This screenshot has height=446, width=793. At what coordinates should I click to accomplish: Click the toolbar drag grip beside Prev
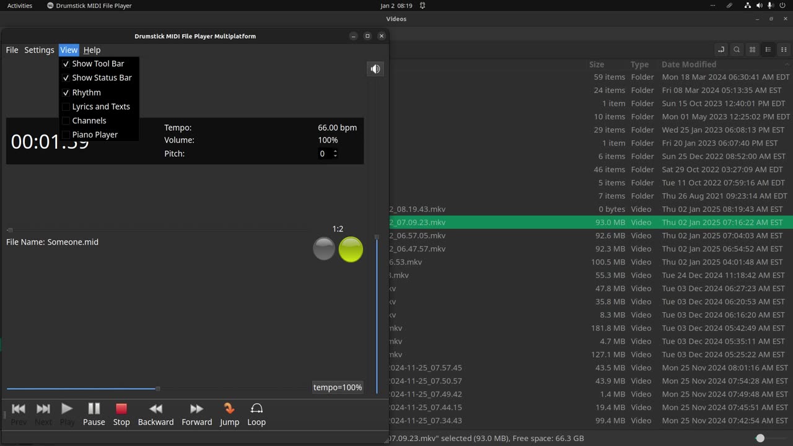[x=4, y=414]
